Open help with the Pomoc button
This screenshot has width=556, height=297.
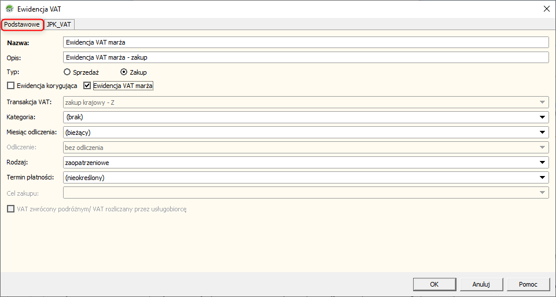[528, 284]
